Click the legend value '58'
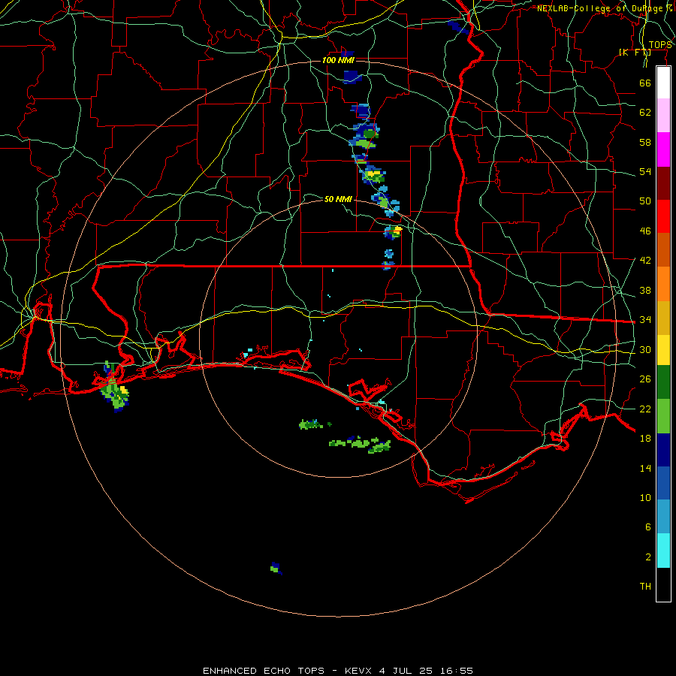676x676 pixels. pyautogui.click(x=645, y=142)
